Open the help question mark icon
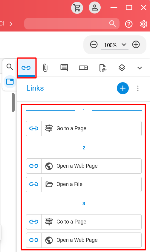 pos(129,24)
